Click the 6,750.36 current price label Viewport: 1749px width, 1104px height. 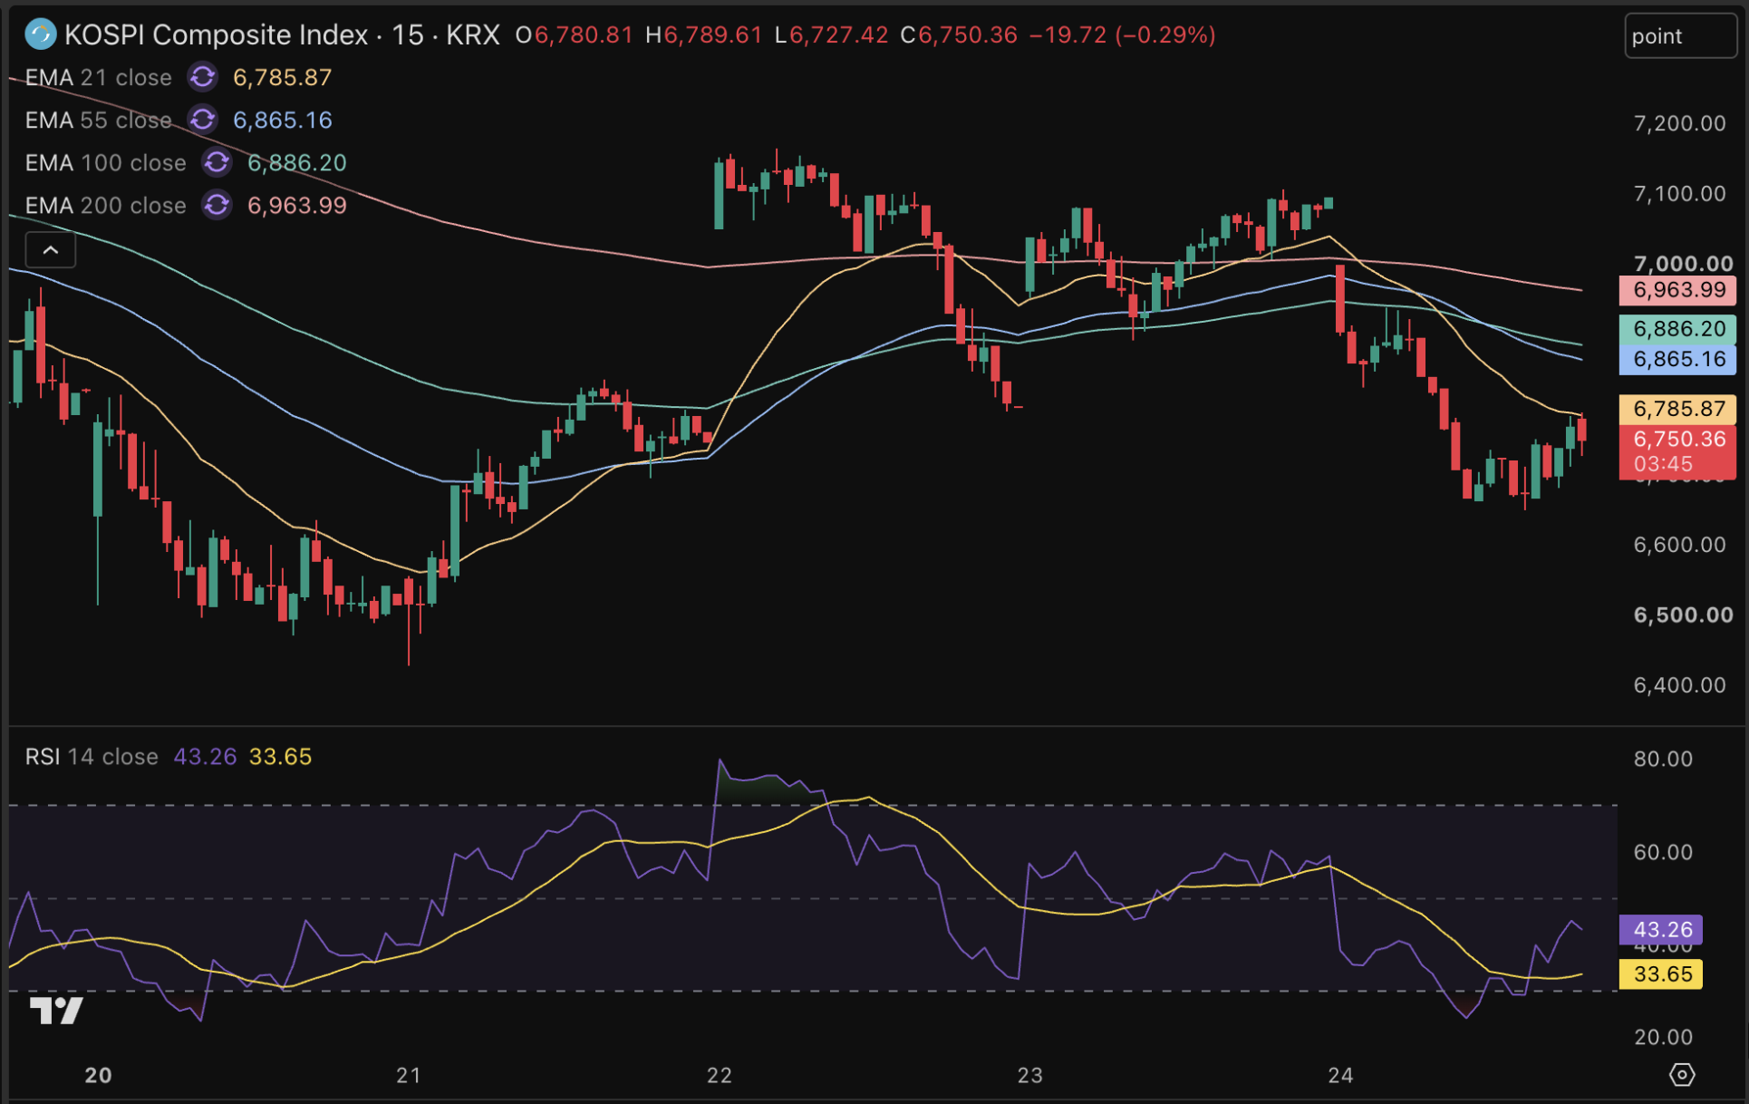(x=1678, y=450)
